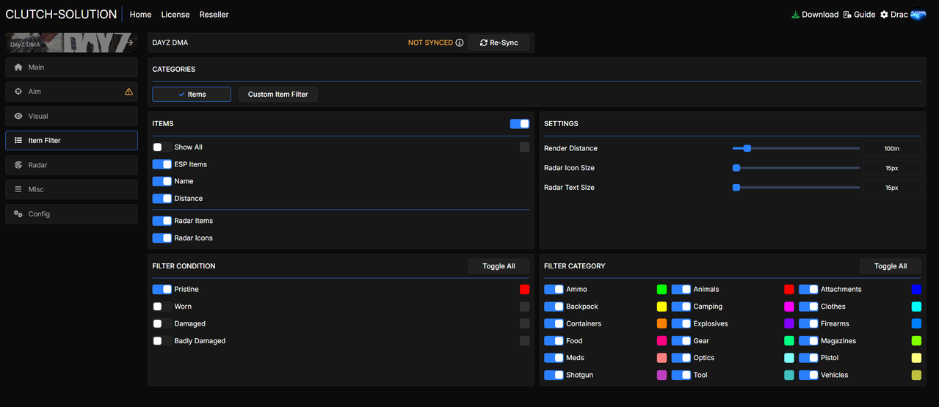Open the Main page in the sidebar
Image resolution: width=939 pixels, height=407 pixels.
[71, 67]
